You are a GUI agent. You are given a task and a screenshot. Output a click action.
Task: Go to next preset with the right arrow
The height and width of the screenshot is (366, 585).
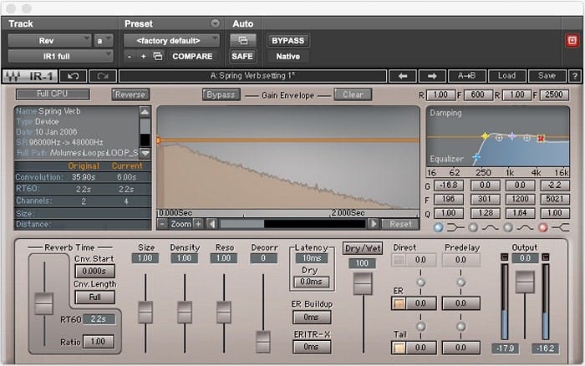click(x=437, y=76)
